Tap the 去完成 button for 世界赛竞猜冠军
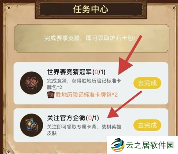The image size is (178, 154). click(x=147, y=83)
